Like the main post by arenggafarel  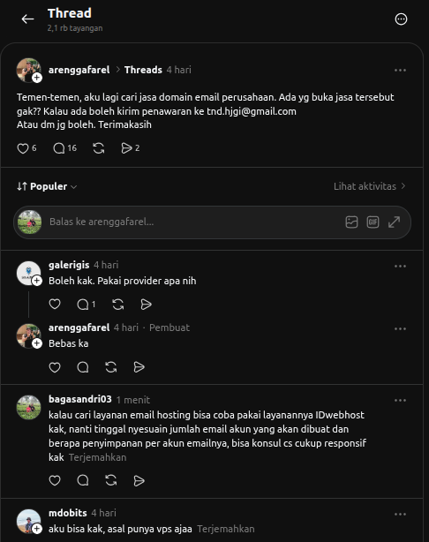click(x=23, y=148)
